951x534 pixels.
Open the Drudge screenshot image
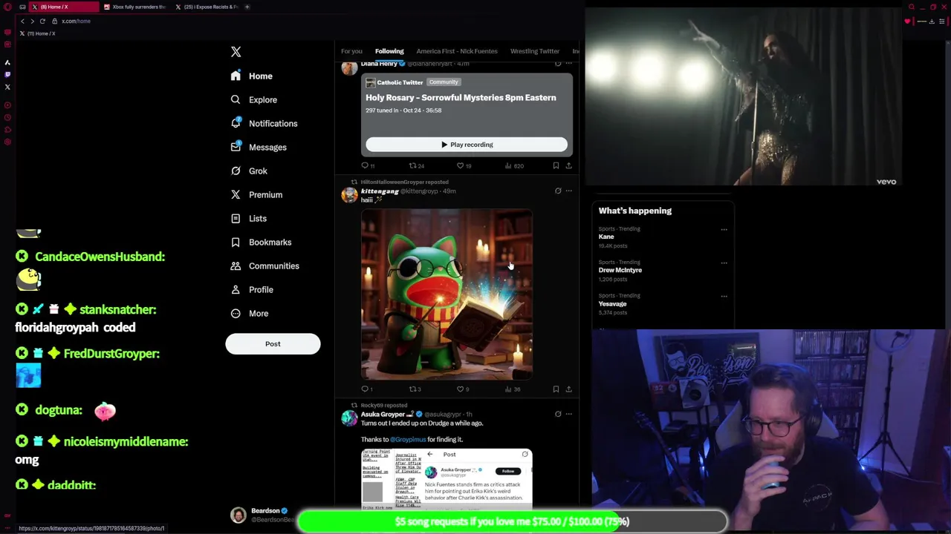click(447, 478)
